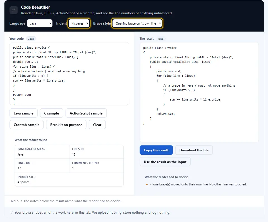The height and width of the screenshot is (222, 268).
Task: Click the Code Beautifier title
Action: 35,7
